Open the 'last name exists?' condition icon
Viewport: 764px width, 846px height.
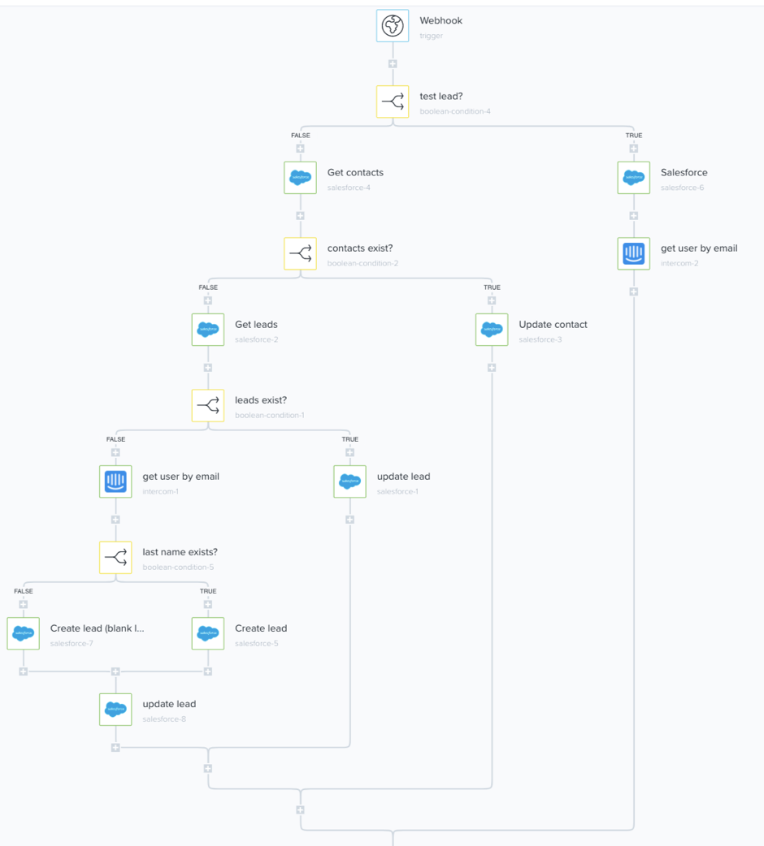point(115,557)
